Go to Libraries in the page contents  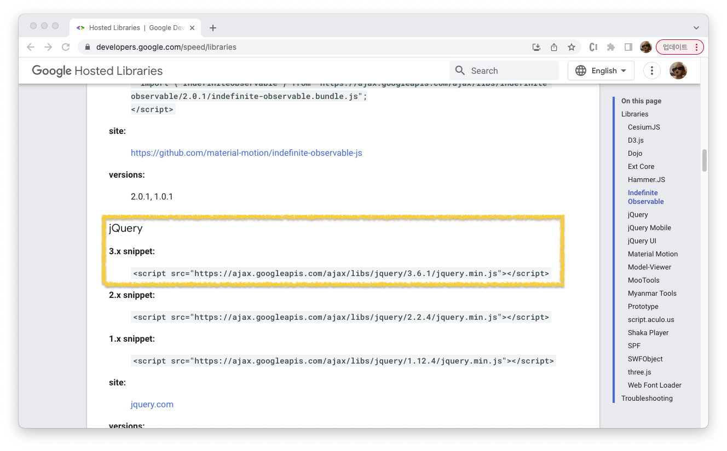click(x=635, y=114)
